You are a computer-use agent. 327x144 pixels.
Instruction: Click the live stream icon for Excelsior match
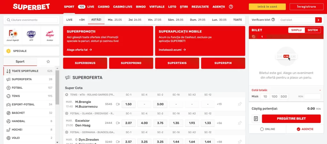click(118, 123)
